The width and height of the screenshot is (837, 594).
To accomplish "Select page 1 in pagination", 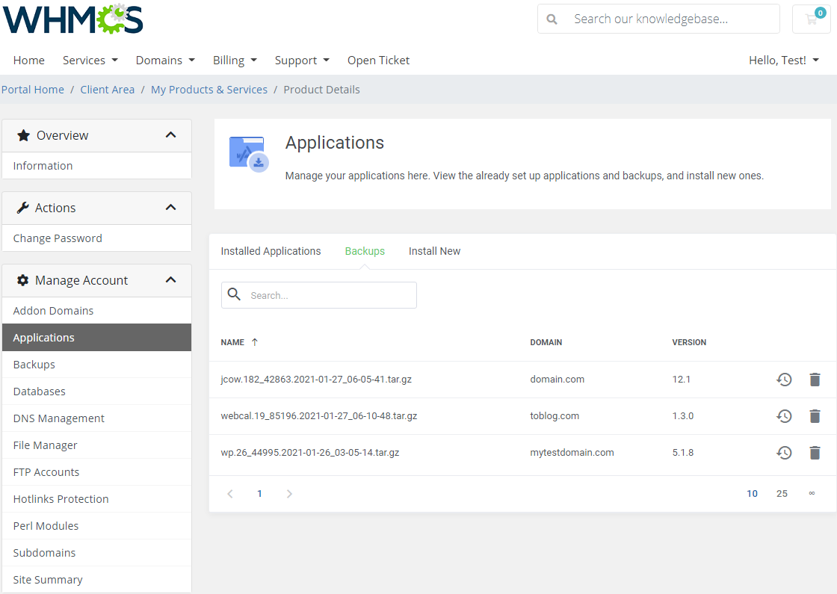I will point(259,494).
